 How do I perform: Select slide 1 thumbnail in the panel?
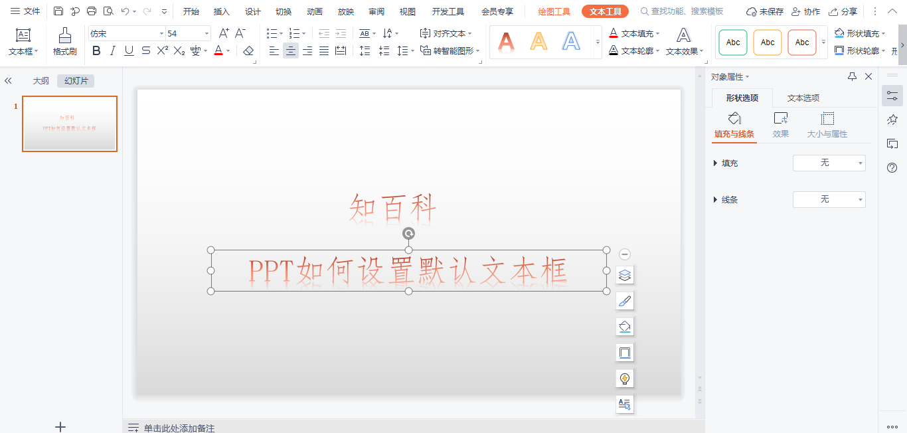pyautogui.click(x=70, y=124)
